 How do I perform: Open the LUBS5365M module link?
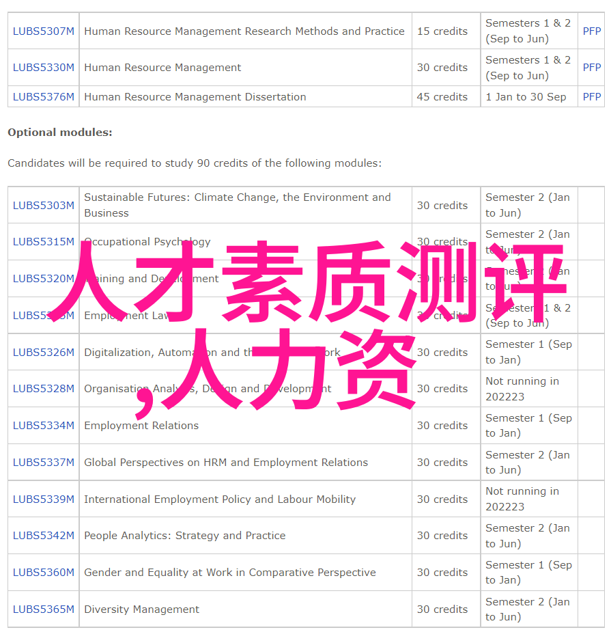click(44, 609)
